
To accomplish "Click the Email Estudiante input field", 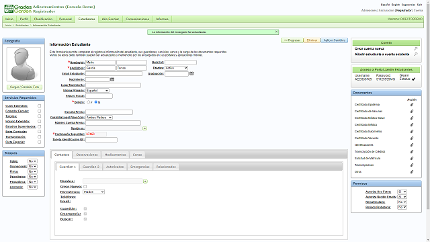I will coord(114,74).
